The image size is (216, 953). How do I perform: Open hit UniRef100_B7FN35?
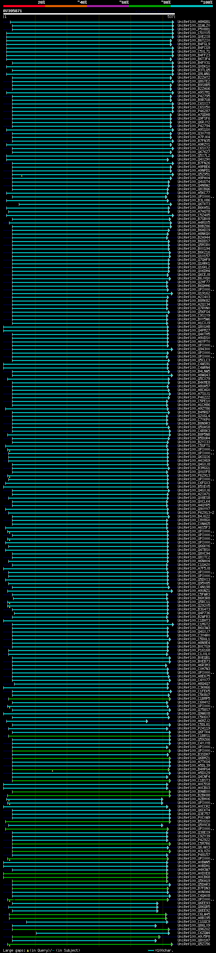[194, 141]
